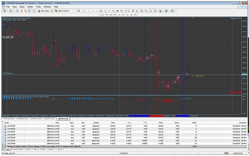This screenshot has height=156, width=249.
Task: Select the Fibonacci Retracement tool
Action: pos(105,11)
